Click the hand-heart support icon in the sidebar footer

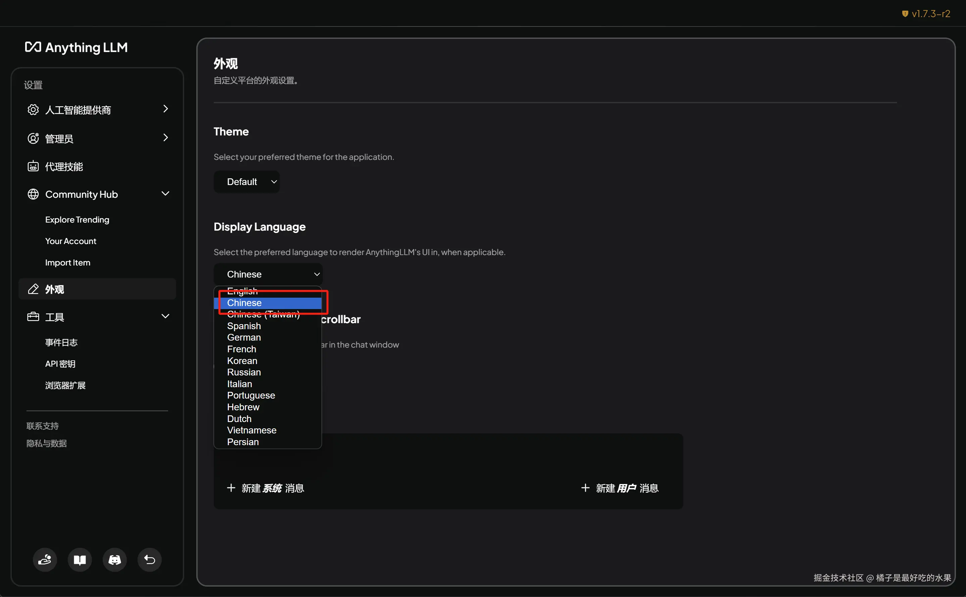pos(45,559)
